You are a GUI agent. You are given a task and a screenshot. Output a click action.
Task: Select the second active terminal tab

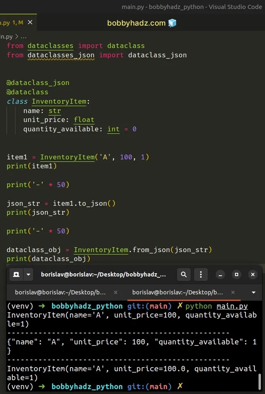coord(177,292)
